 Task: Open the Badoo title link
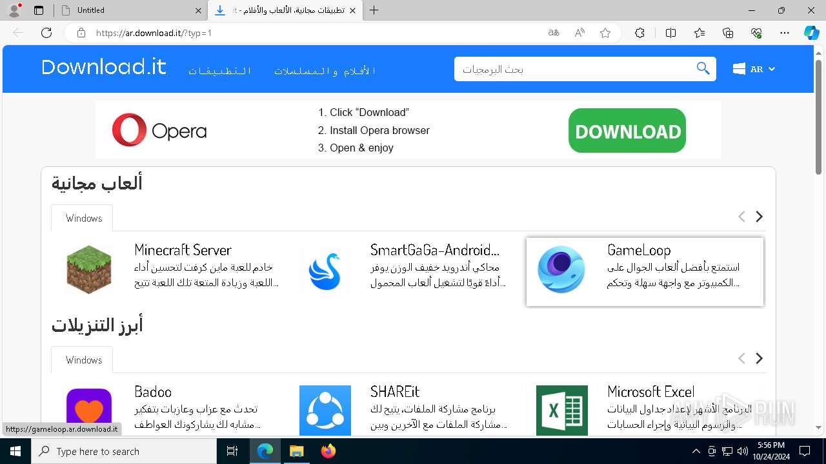tap(153, 392)
